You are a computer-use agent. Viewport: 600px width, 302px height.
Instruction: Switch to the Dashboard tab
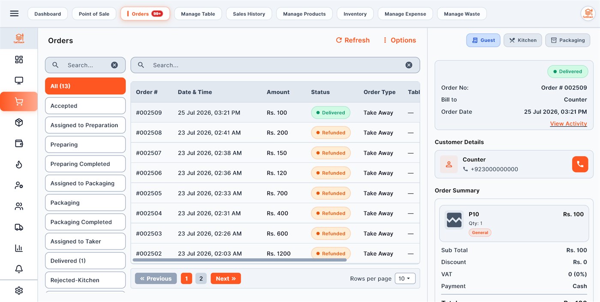click(48, 14)
